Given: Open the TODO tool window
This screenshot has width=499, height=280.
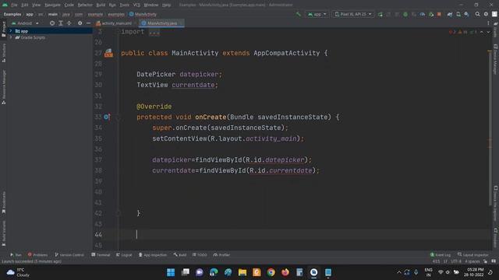Looking at the screenshot, I should click(200, 254).
